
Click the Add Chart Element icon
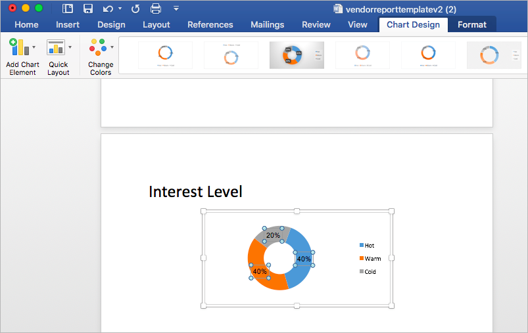point(19,47)
